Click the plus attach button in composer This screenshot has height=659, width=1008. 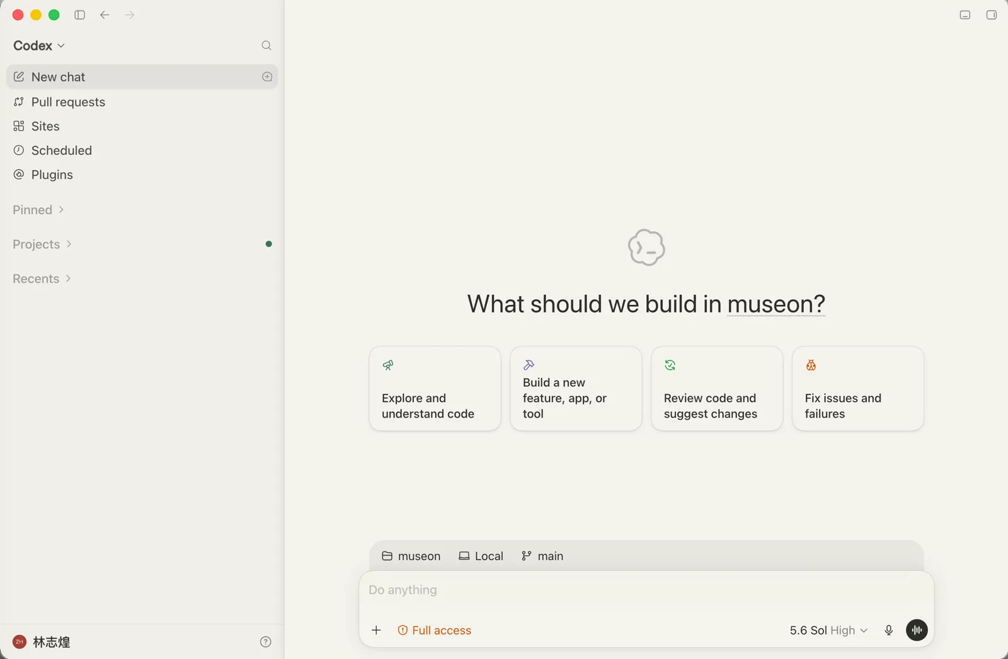[x=376, y=631]
